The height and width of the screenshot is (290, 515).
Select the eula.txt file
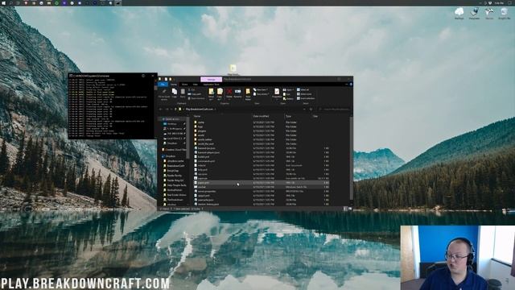202,165
